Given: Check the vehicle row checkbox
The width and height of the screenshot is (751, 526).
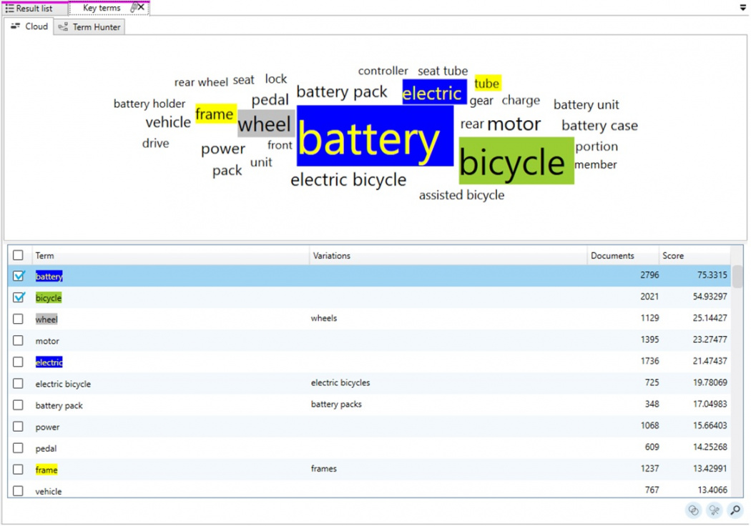Looking at the screenshot, I should click(x=18, y=491).
